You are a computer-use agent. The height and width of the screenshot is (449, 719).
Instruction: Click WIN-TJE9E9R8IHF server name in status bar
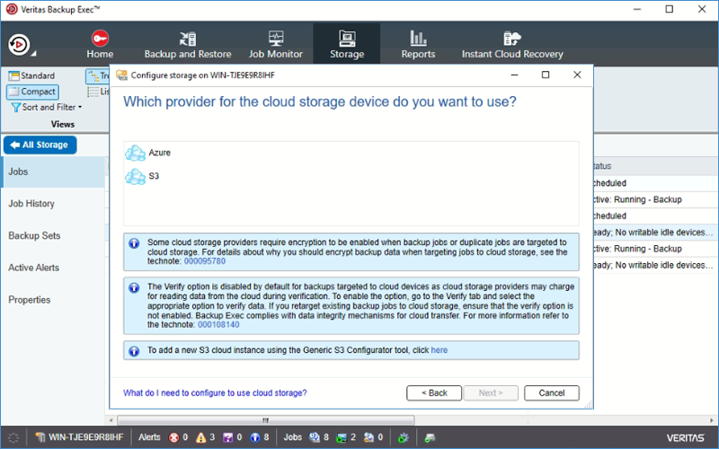coord(85,437)
